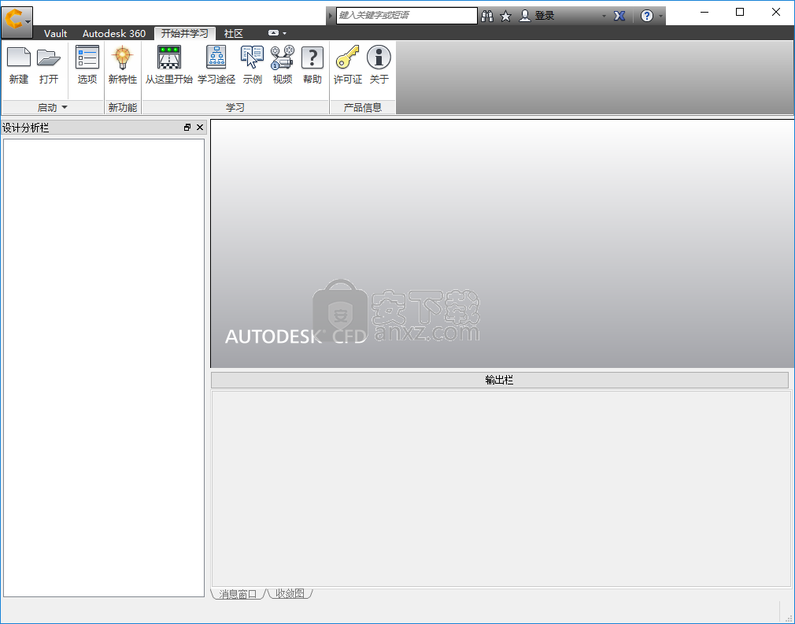
Task: Select the 消息窗口 output tab
Action: point(238,593)
